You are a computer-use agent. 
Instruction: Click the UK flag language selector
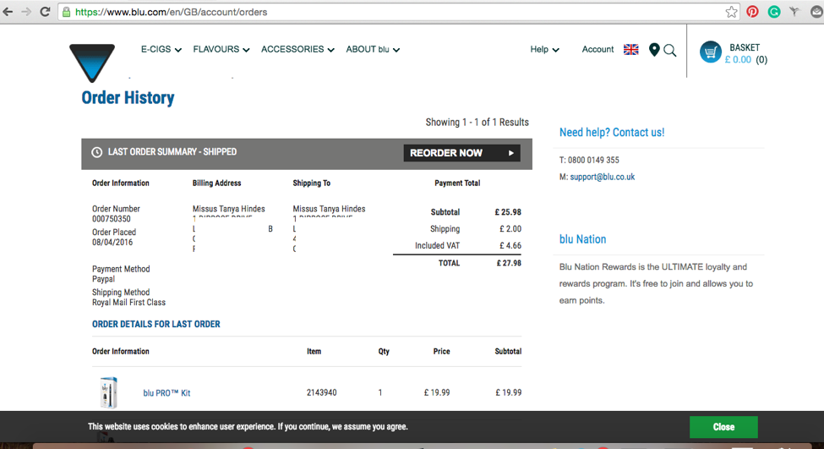click(x=630, y=49)
